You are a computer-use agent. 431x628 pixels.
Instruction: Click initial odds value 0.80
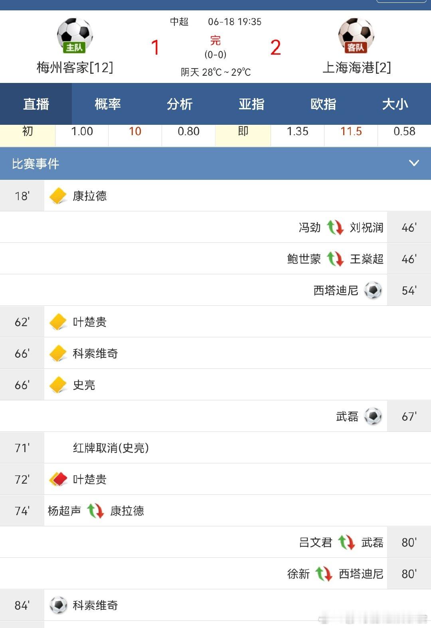click(x=188, y=132)
